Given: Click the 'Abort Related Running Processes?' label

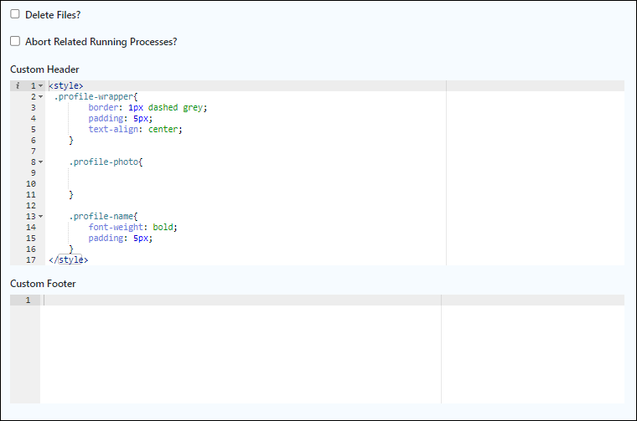Looking at the screenshot, I should pos(101,42).
